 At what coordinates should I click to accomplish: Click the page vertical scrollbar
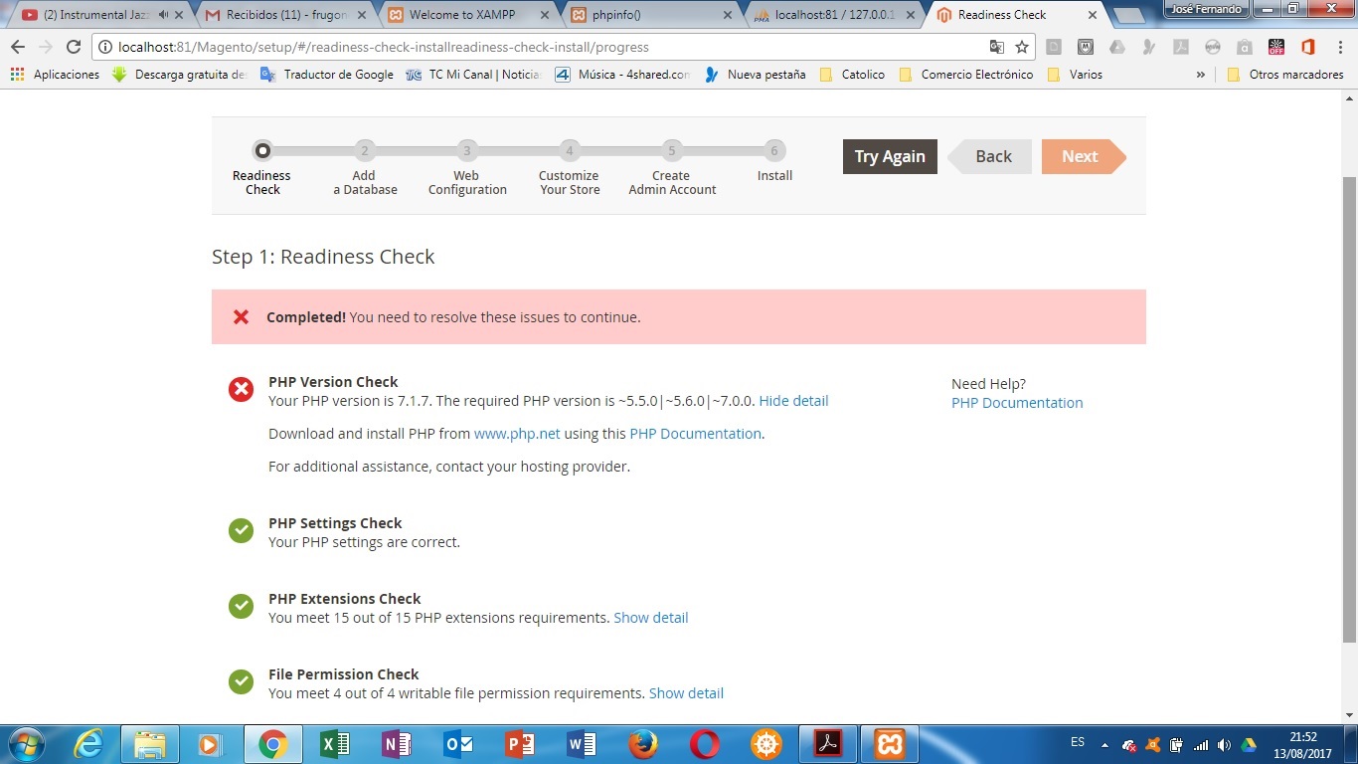click(x=1348, y=398)
